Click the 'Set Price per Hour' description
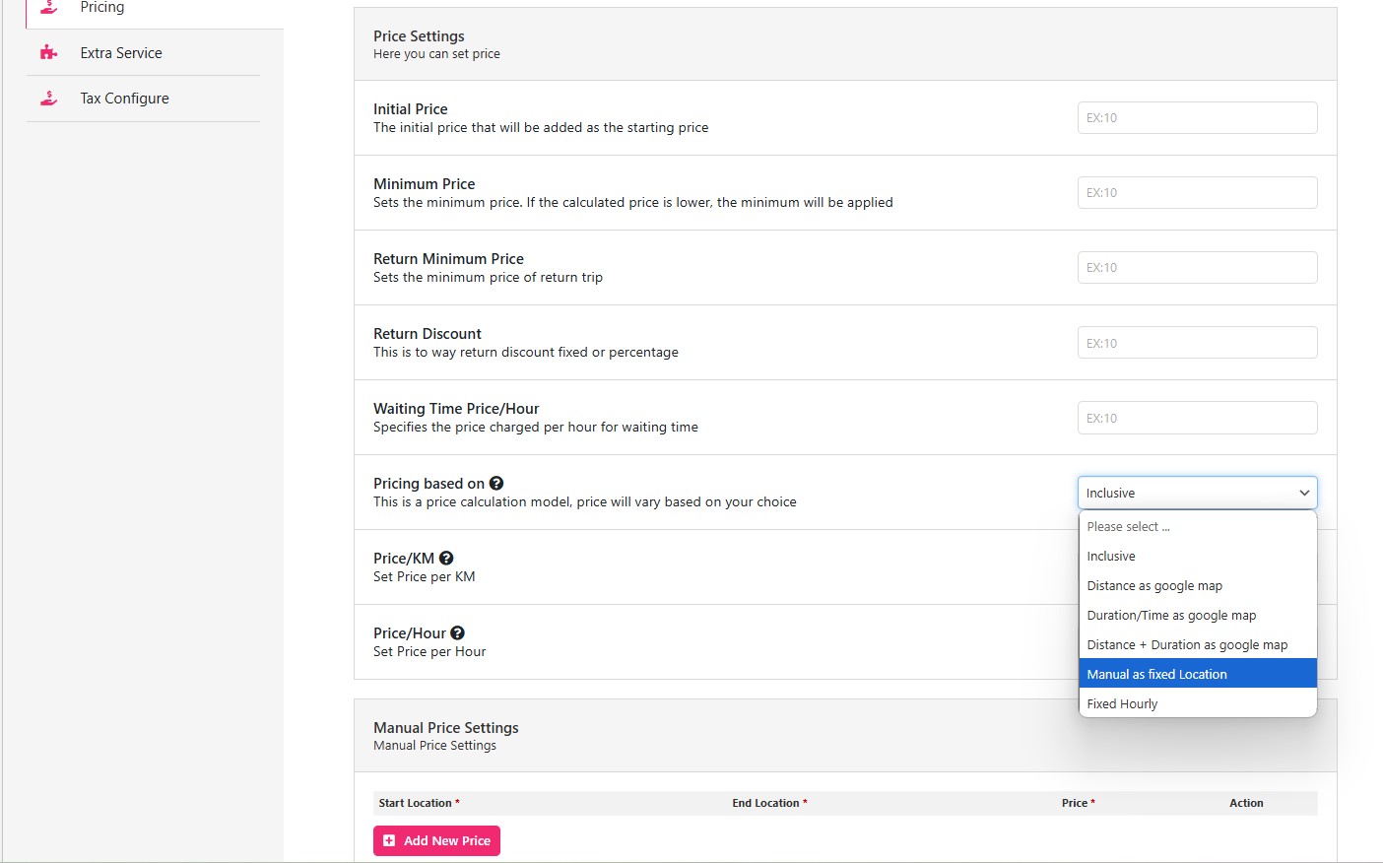The image size is (1383, 863). click(429, 651)
